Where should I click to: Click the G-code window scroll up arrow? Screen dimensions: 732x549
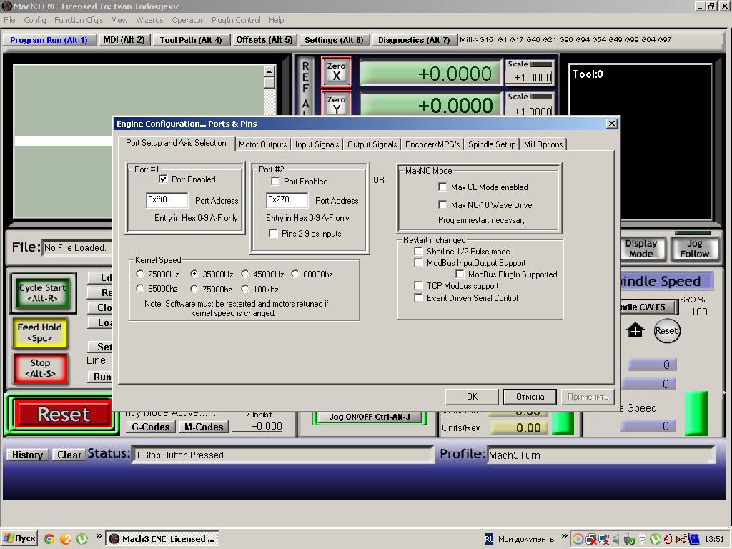click(x=269, y=71)
